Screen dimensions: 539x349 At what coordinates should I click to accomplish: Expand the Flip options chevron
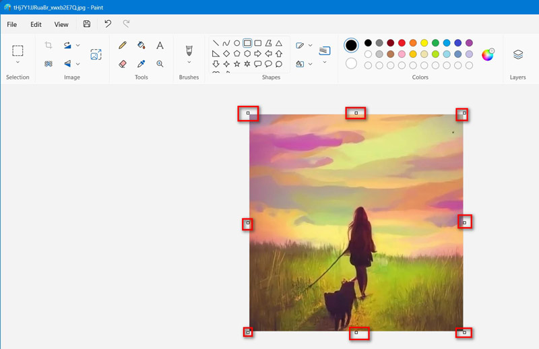click(78, 64)
